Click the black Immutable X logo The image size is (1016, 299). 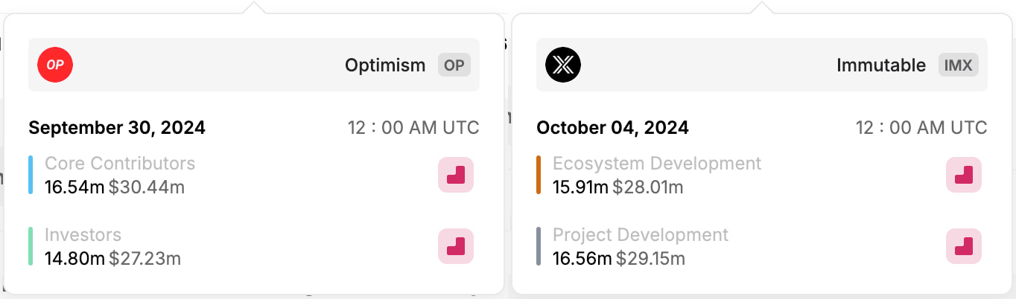click(x=563, y=65)
